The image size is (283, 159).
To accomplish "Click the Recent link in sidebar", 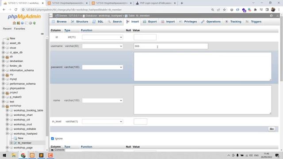I will (x=7, y=29).
